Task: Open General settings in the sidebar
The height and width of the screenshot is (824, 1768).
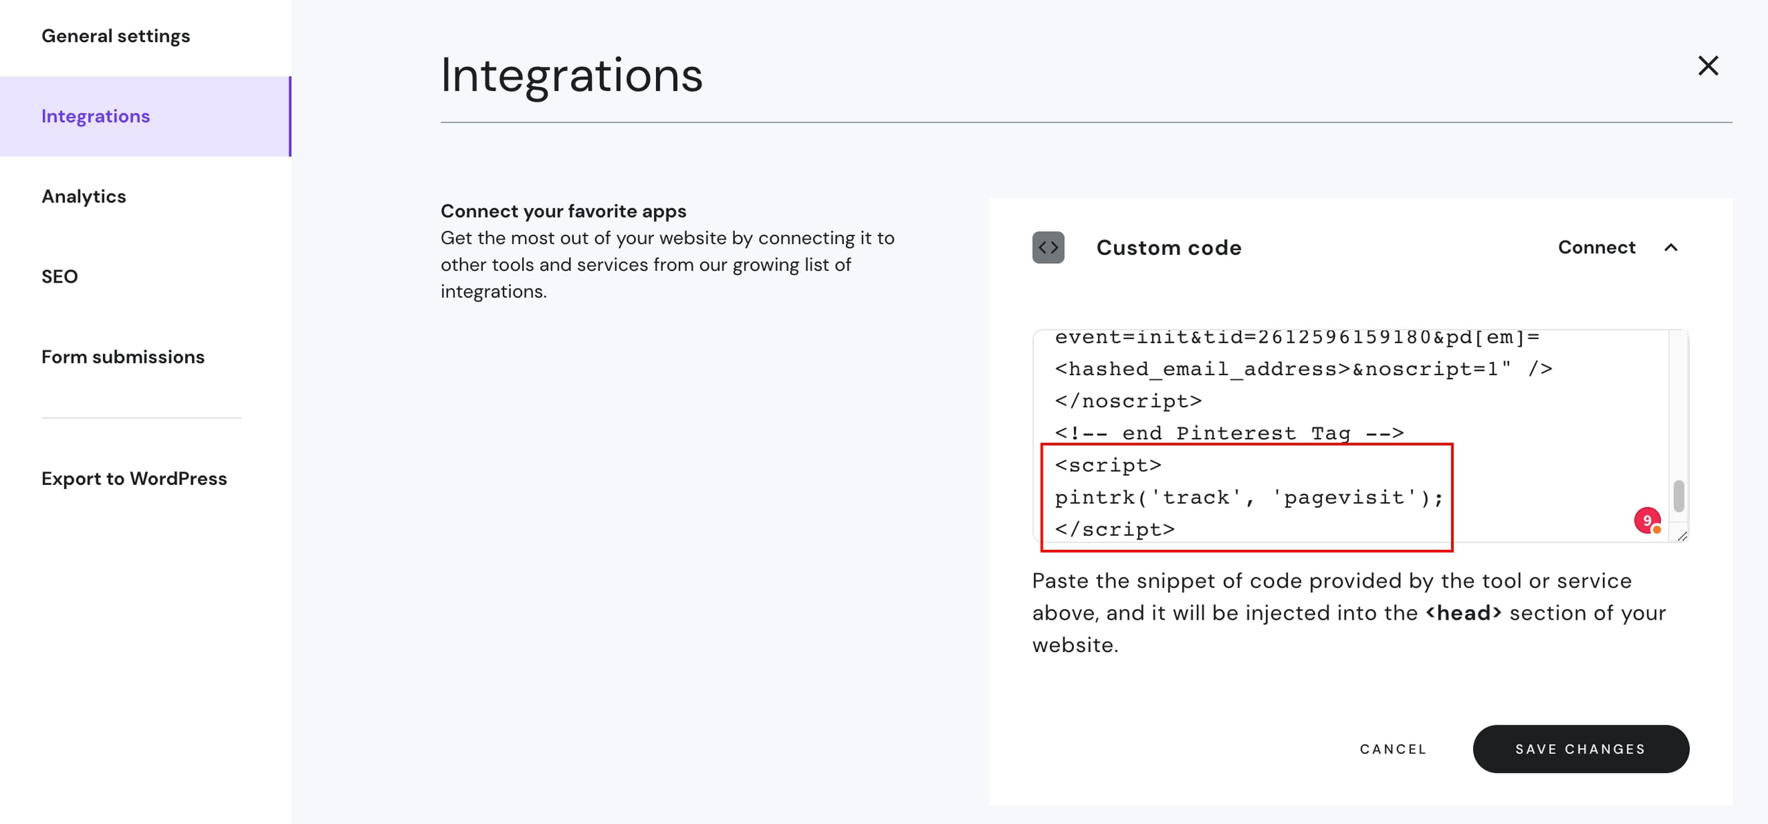Action: pos(115,36)
